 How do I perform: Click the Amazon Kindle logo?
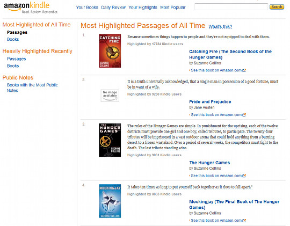(x=31, y=8)
